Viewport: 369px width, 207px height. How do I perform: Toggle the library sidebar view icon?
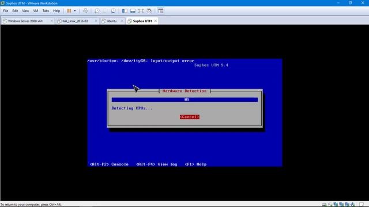(125, 11)
